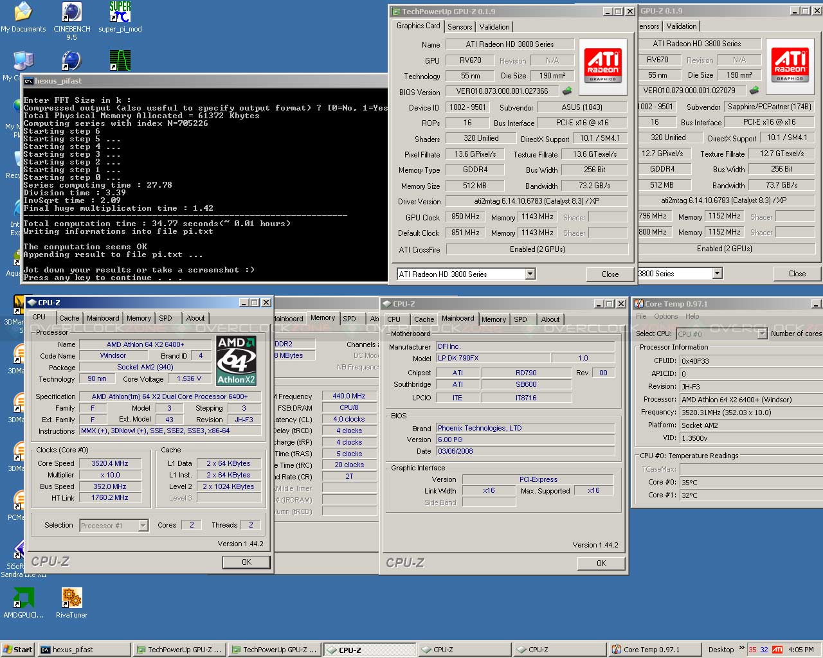Click BIOS Version VER010.073.000.001.027366 field

[502, 91]
